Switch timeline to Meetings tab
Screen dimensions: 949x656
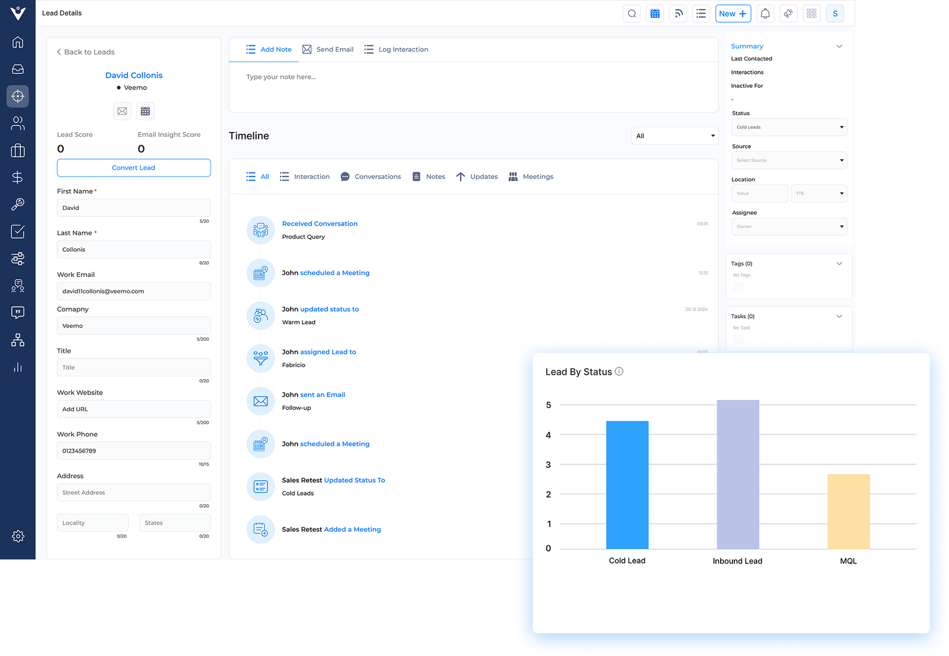coord(531,177)
